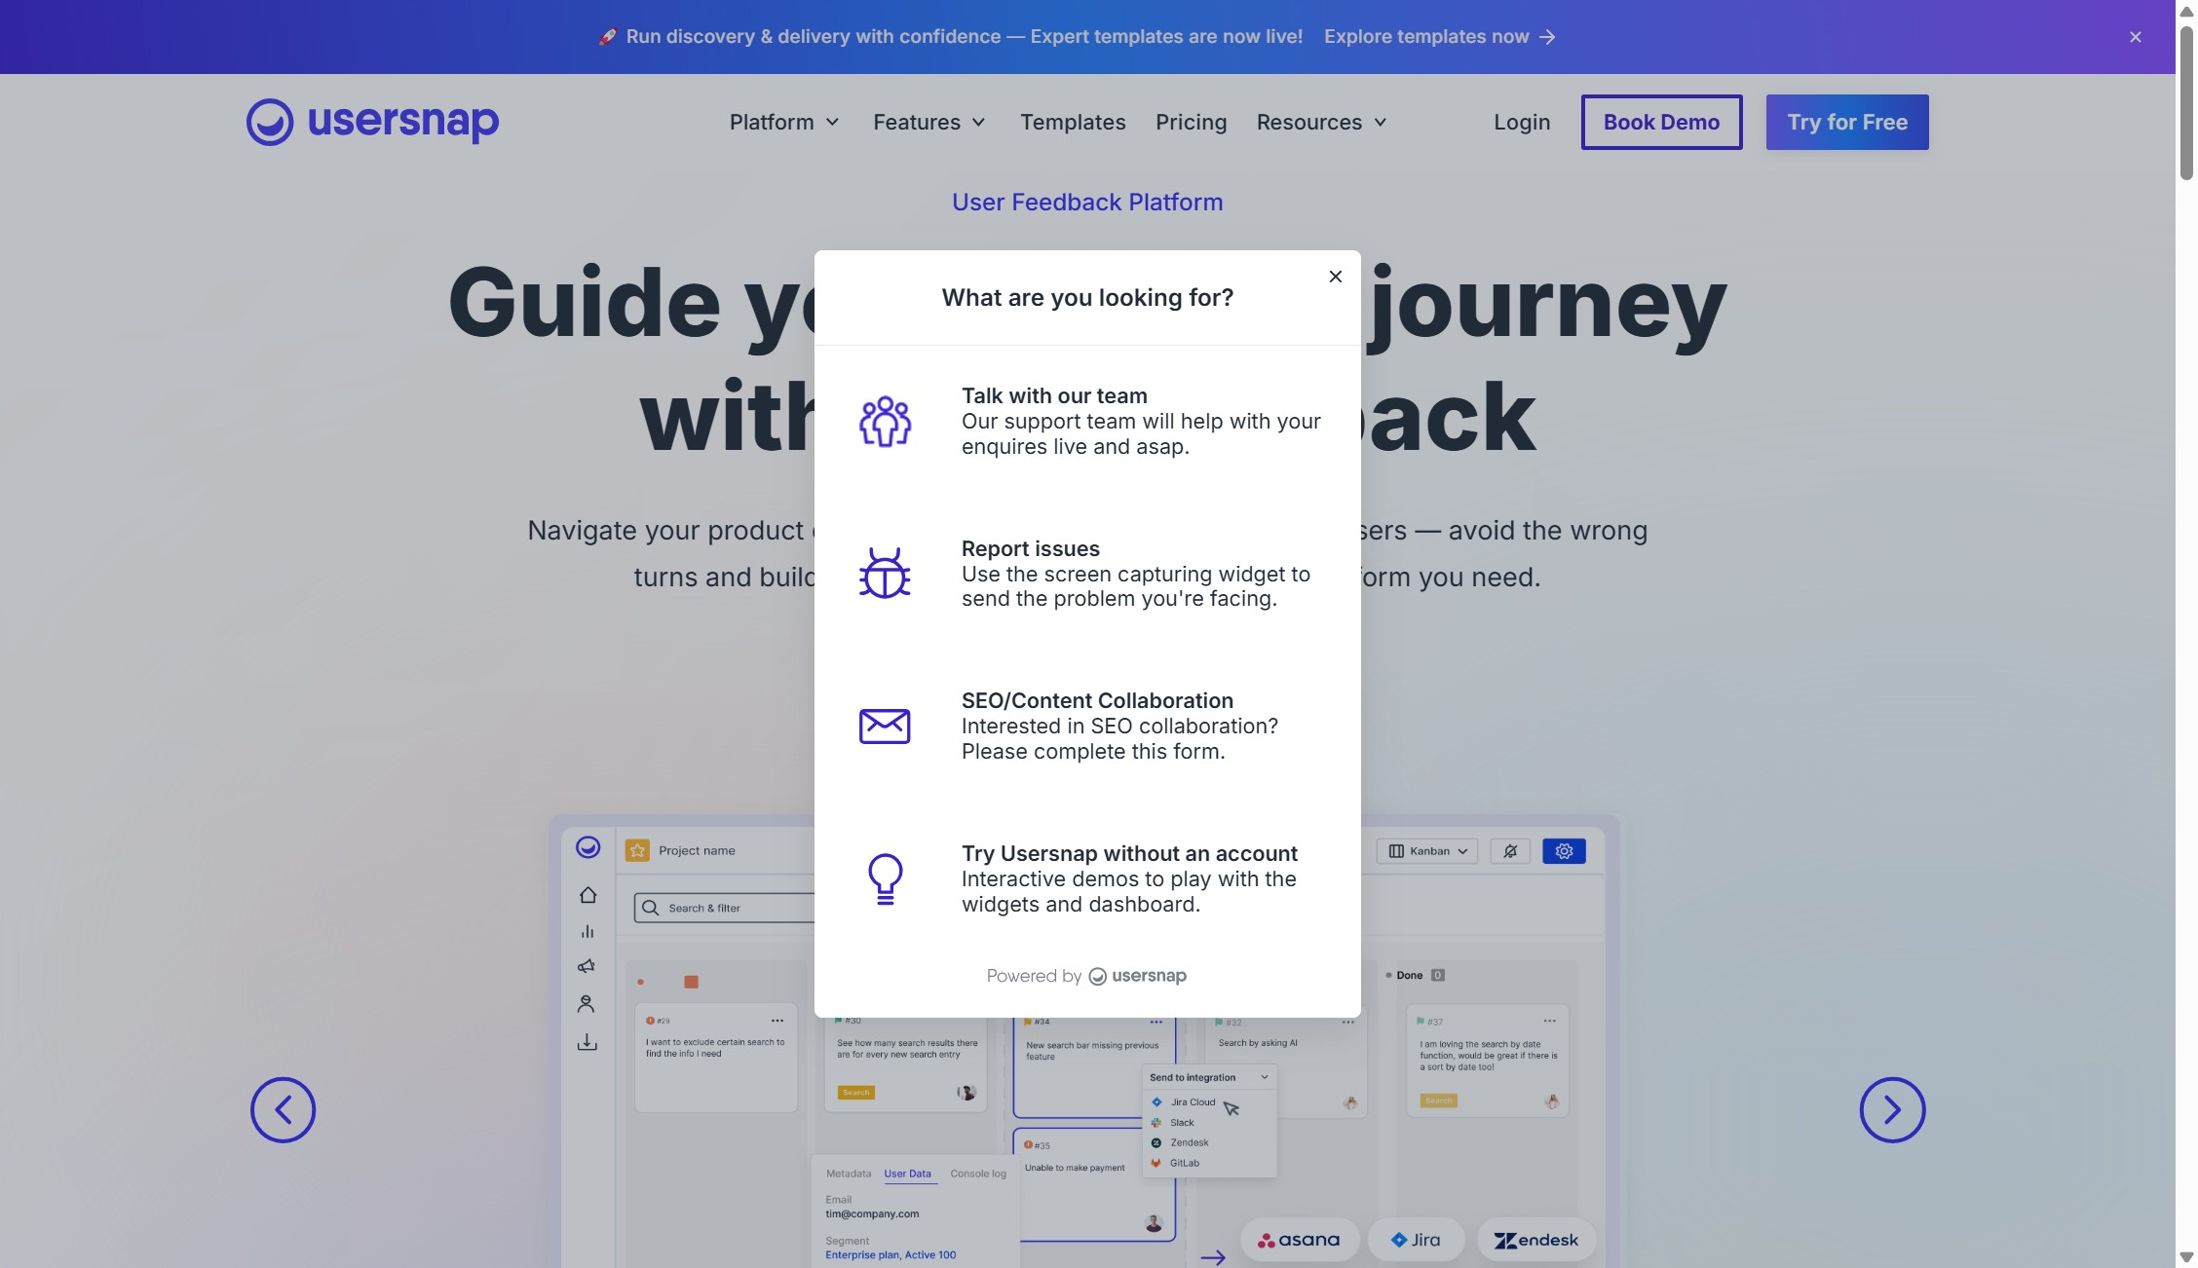Click the asana integration badge
The width and height of the screenshot is (2198, 1268).
pyautogui.click(x=1299, y=1240)
